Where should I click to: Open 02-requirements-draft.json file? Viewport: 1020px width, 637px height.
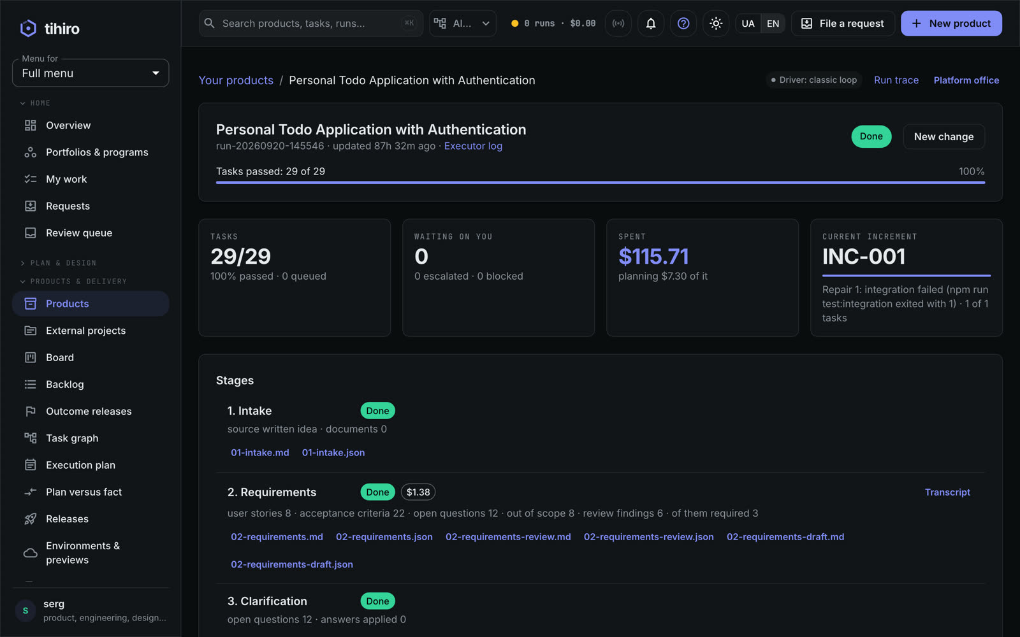coord(292,564)
